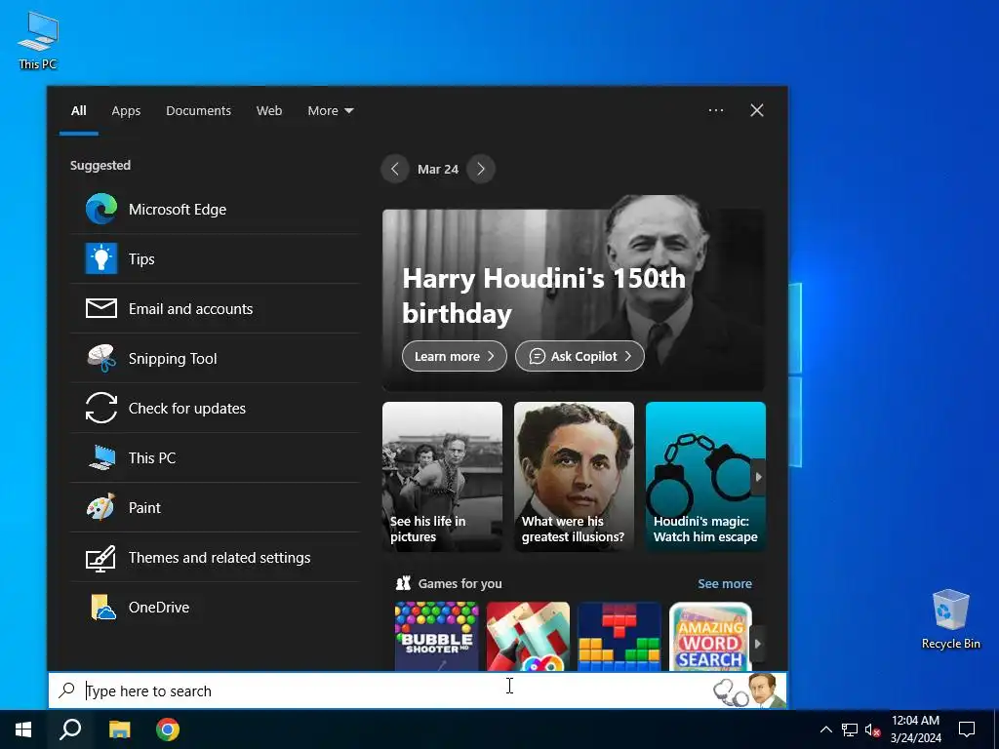Screen dimensions: 999x749
Task: Switch to Web search tab
Action: (269, 111)
